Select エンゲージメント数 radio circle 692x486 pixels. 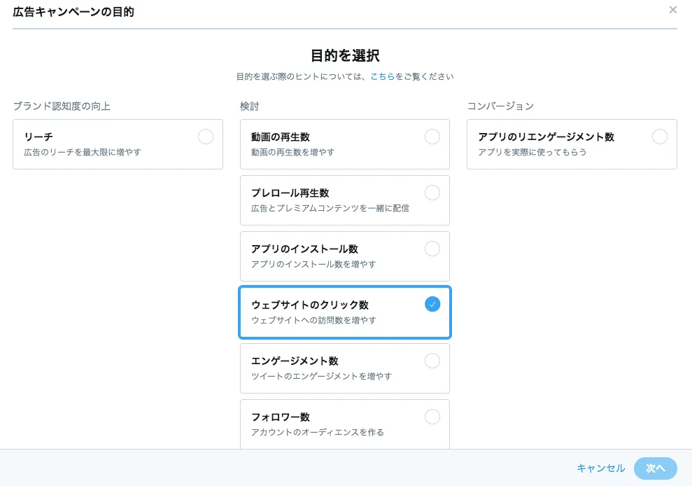(432, 361)
